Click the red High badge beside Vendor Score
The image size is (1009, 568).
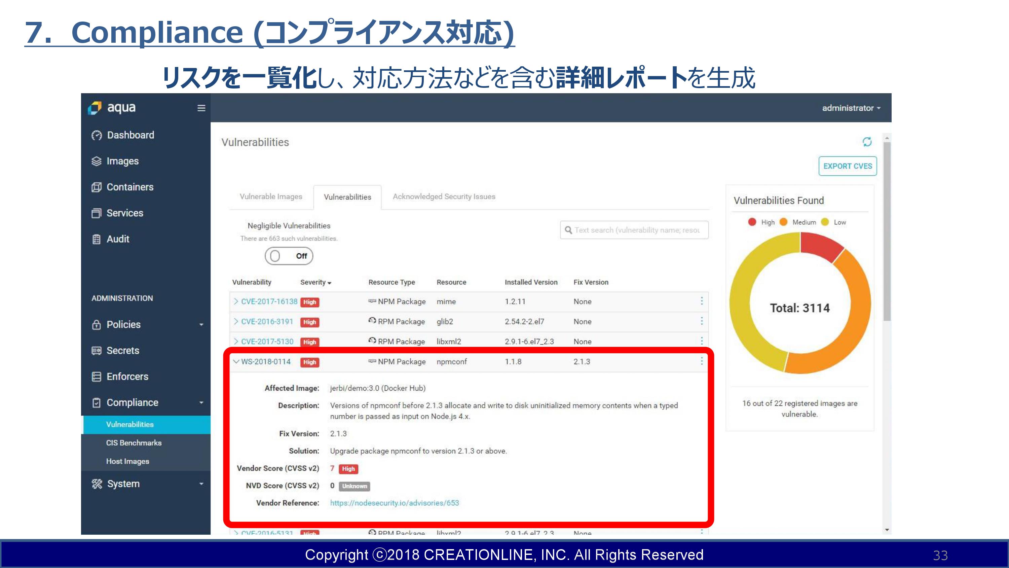click(x=348, y=469)
